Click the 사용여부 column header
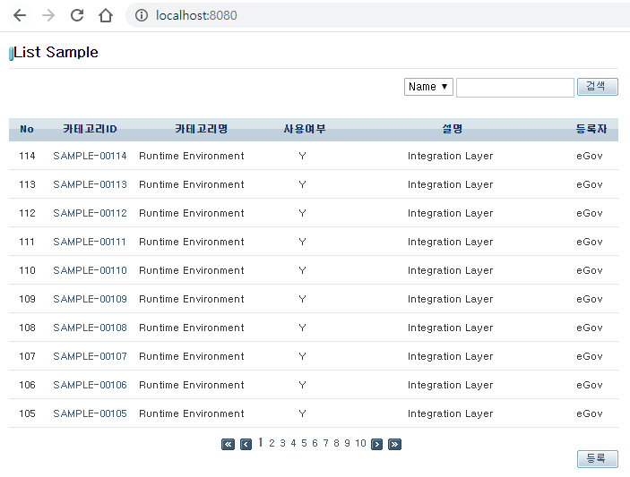The image size is (630, 477). (x=305, y=129)
